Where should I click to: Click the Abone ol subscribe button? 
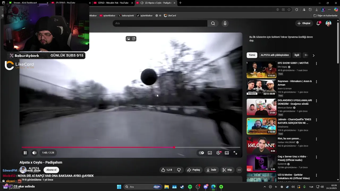click(x=51, y=170)
